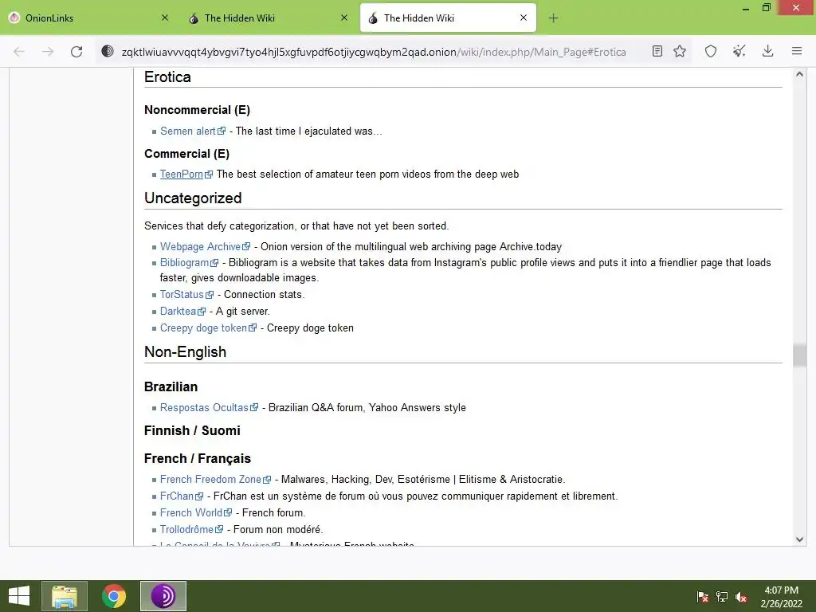816x612 pixels.
Task: Select the active Hidden Wiki tab
Action: (448, 18)
